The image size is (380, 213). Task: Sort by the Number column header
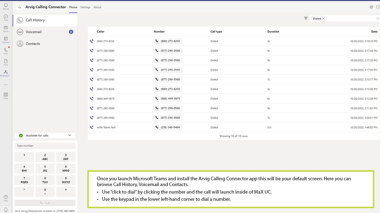pyautogui.click(x=159, y=32)
